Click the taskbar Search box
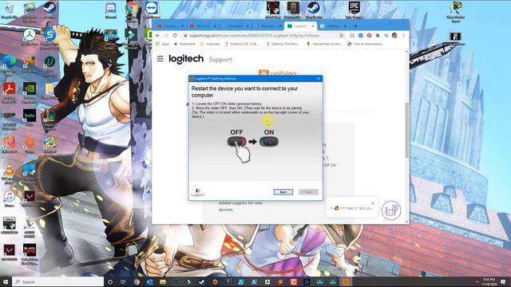 (x=58, y=281)
